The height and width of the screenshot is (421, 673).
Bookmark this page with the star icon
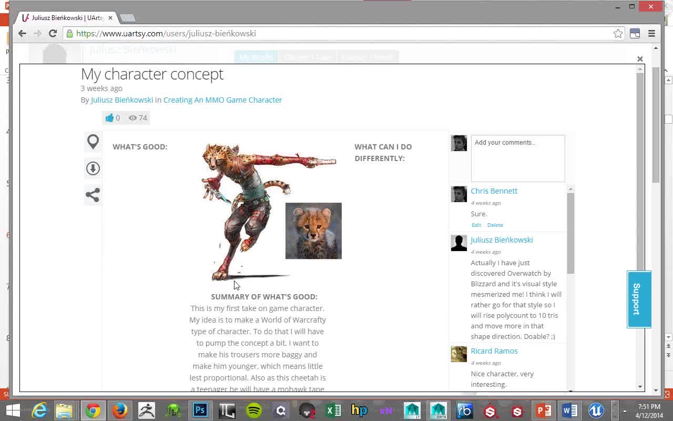pos(618,34)
